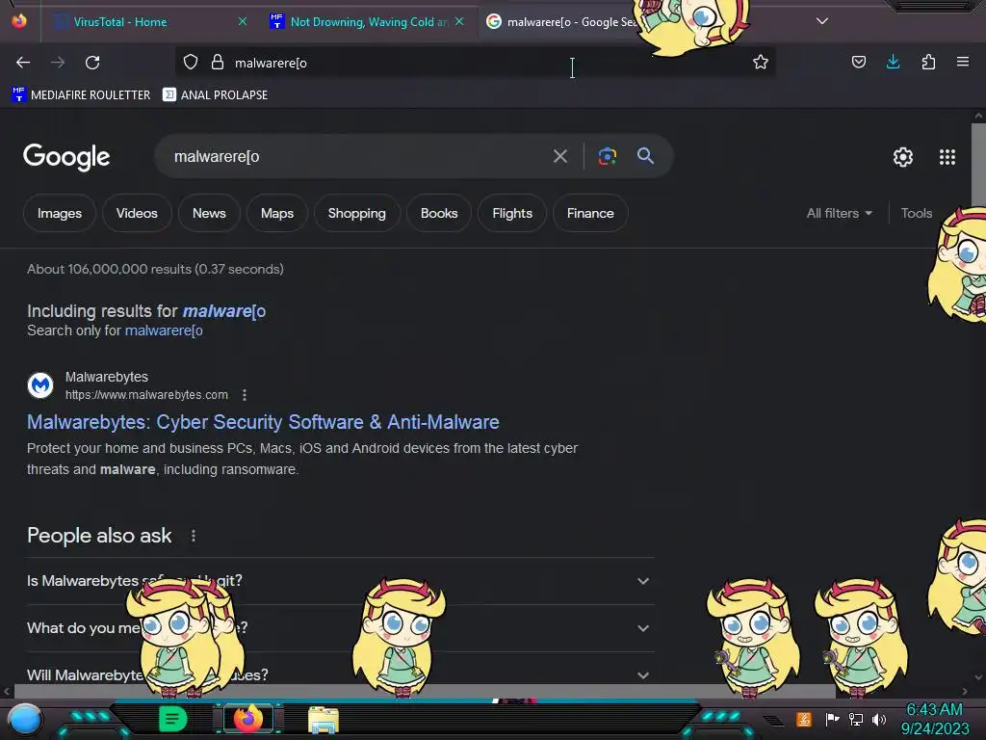Open Google quick settings gear

pyautogui.click(x=903, y=157)
